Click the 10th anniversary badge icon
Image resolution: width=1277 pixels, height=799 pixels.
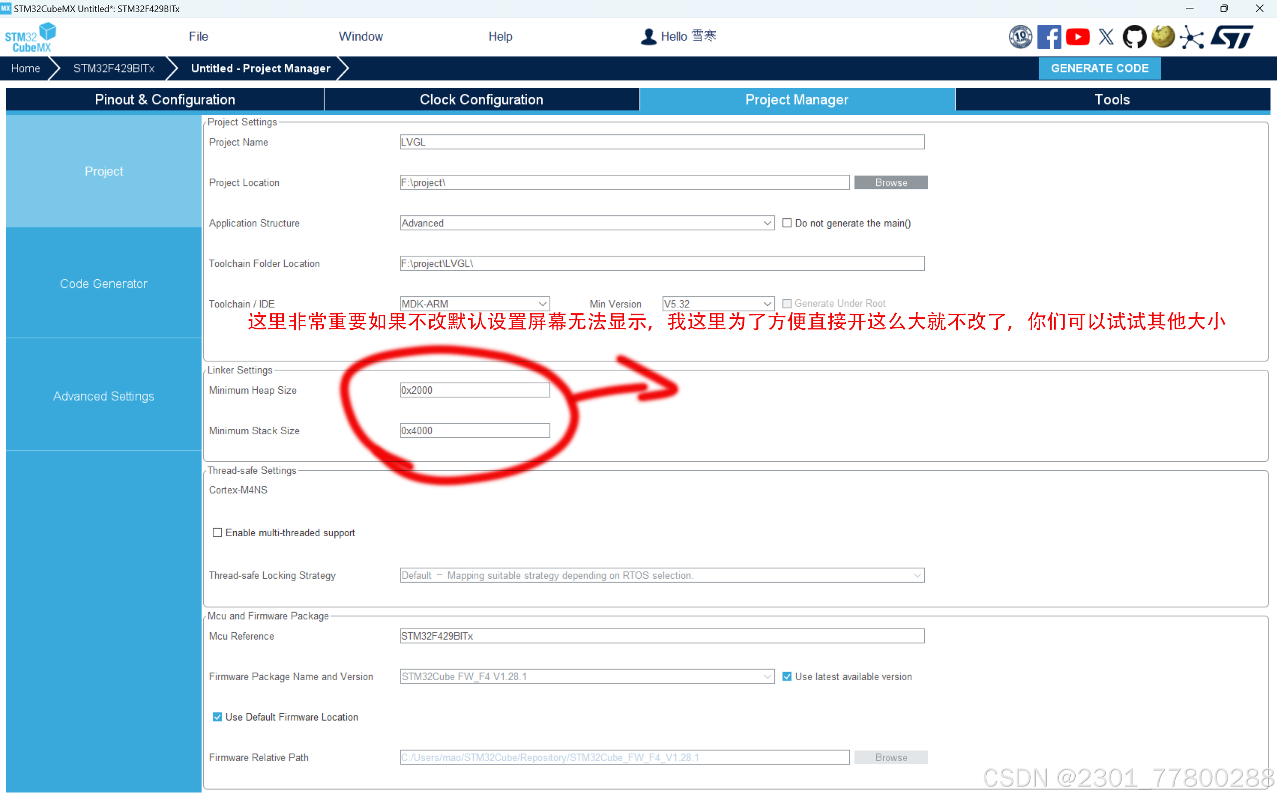1020,36
